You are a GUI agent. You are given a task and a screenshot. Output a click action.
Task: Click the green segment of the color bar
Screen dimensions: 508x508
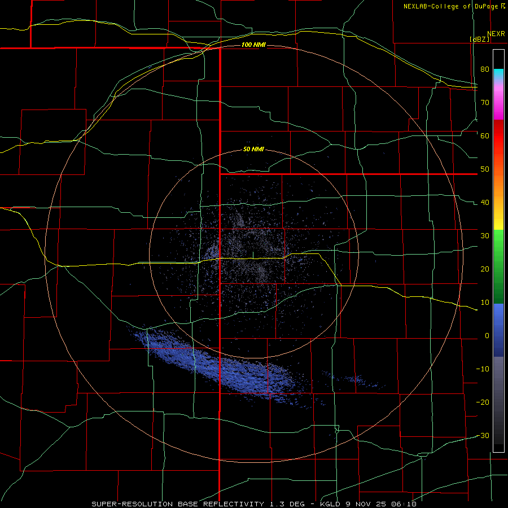498,266
